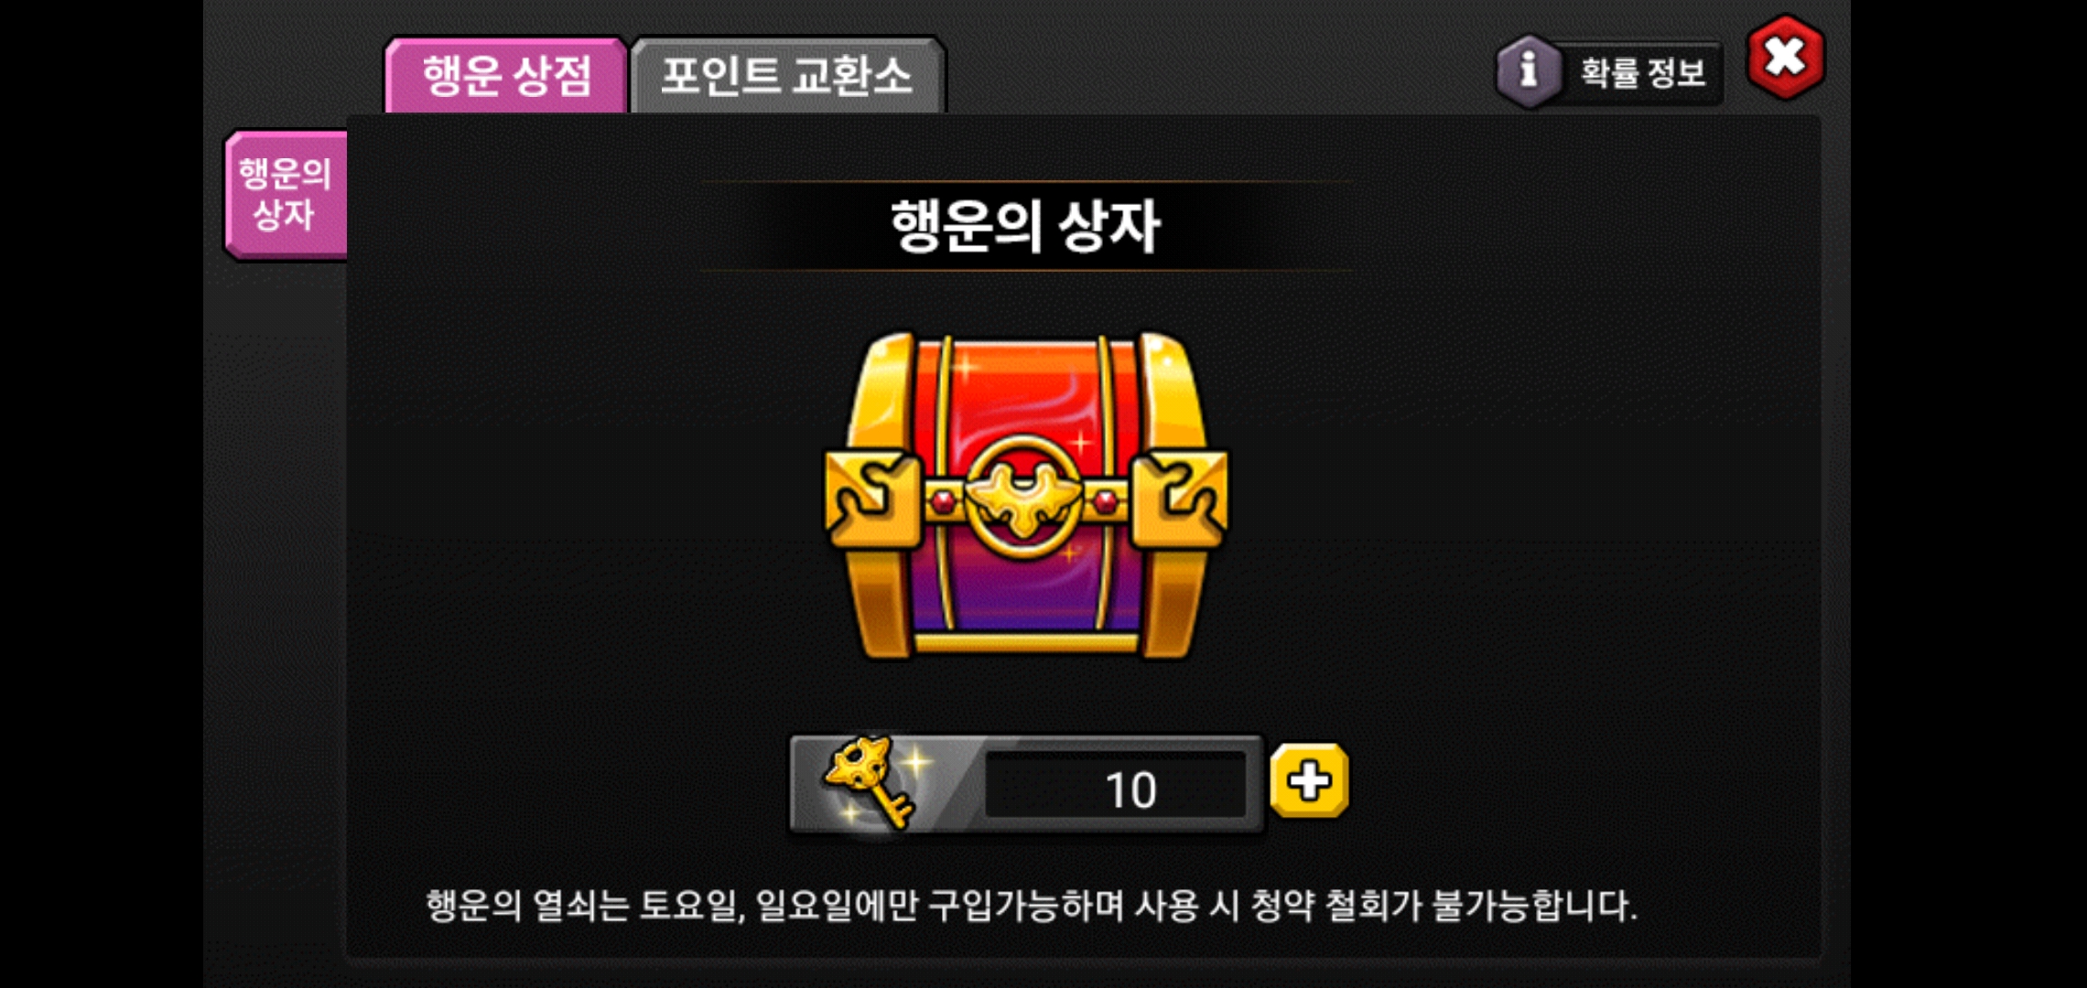
Task: Tap the chest's right gold corner bracket
Action: (x=1179, y=499)
